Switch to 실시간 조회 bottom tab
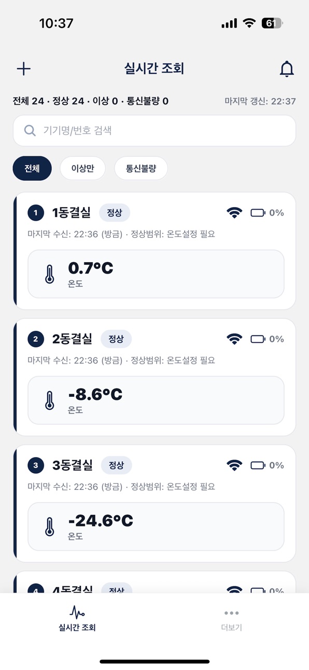 click(x=77, y=619)
